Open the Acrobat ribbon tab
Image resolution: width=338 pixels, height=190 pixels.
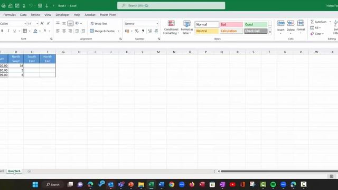click(90, 15)
